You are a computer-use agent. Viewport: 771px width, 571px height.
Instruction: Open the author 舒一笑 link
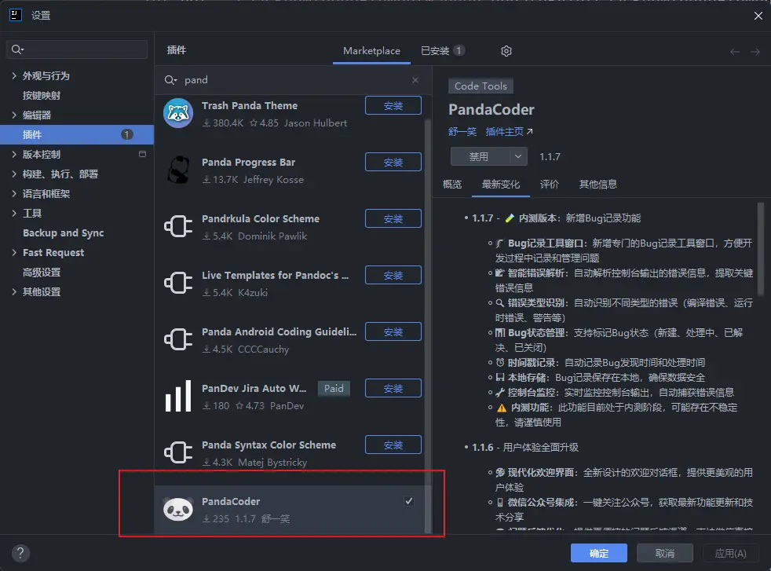point(462,131)
